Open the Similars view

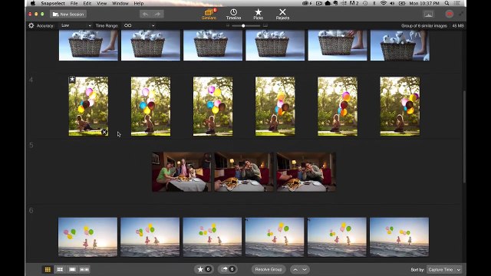(x=209, y=14)
